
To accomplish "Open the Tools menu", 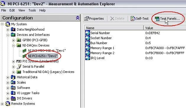I will (32, 10).
